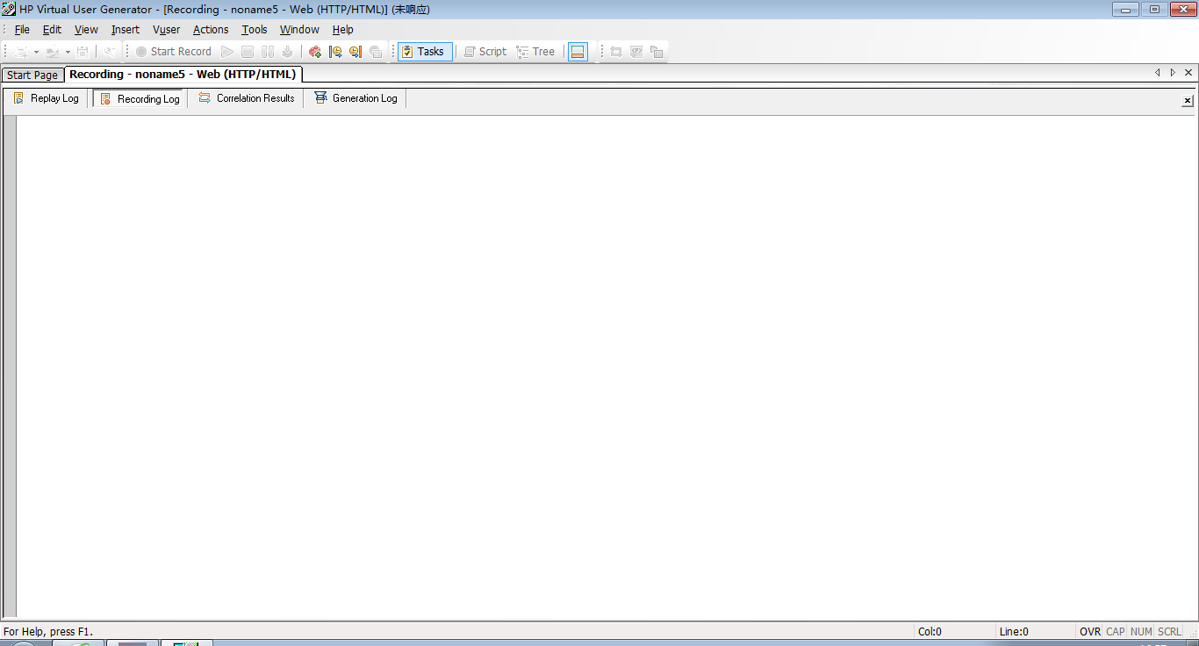The image size is (1199, 646).
Task: Click the greyed icon left of Start Record
Action: [x=110, y=52]
